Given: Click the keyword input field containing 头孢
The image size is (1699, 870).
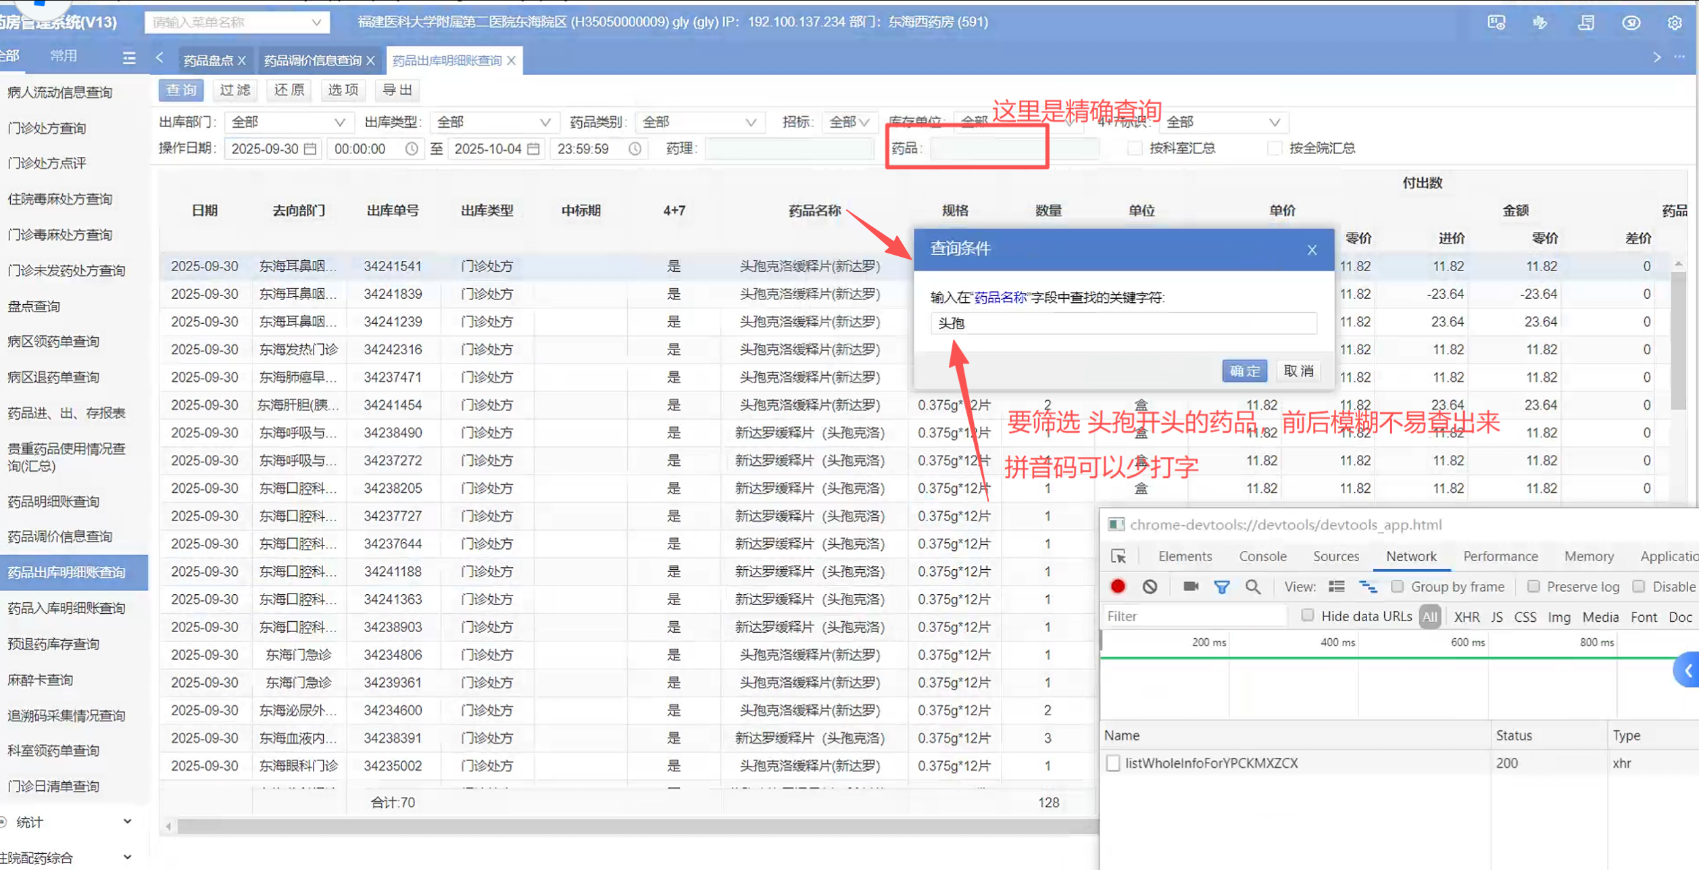Looking at the screenshot, I should [1123, 323].
